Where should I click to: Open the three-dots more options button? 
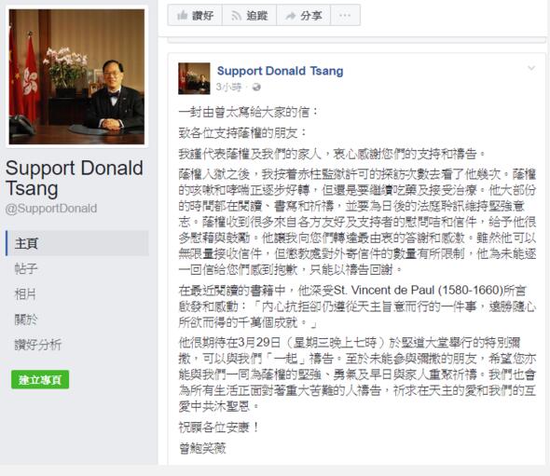click(x=345, y=15)
